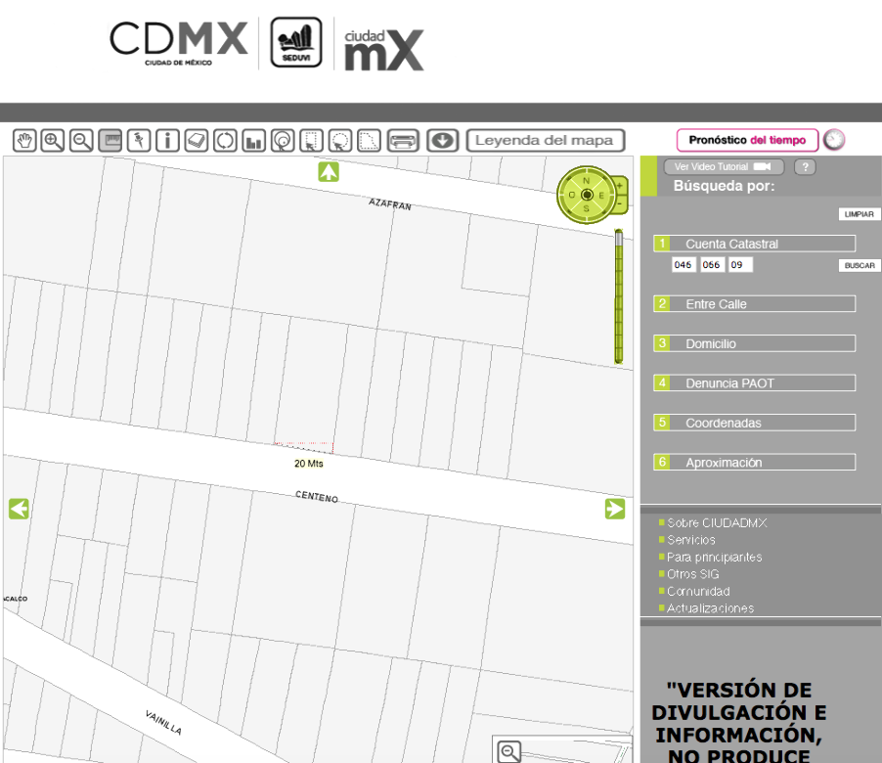This screenshot has width=882, height=763.
Task: Pan the map west with left arrow
Action: pyautogui.click(x=19, y=509)
